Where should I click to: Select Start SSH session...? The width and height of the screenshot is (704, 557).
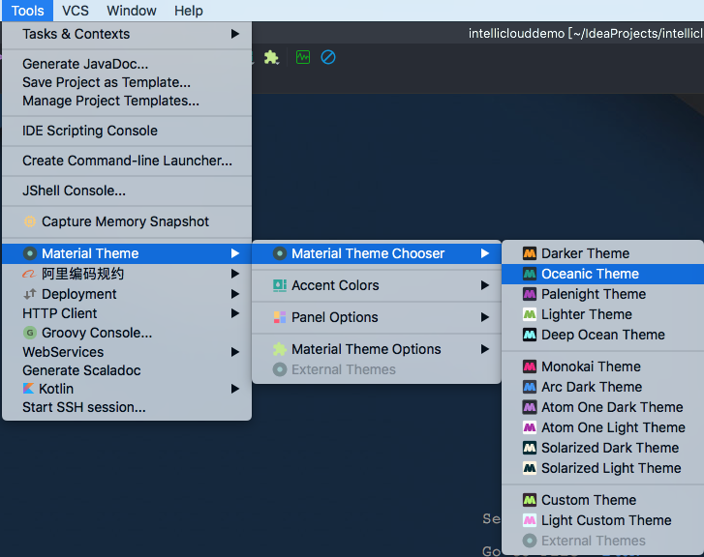(84, 407)
